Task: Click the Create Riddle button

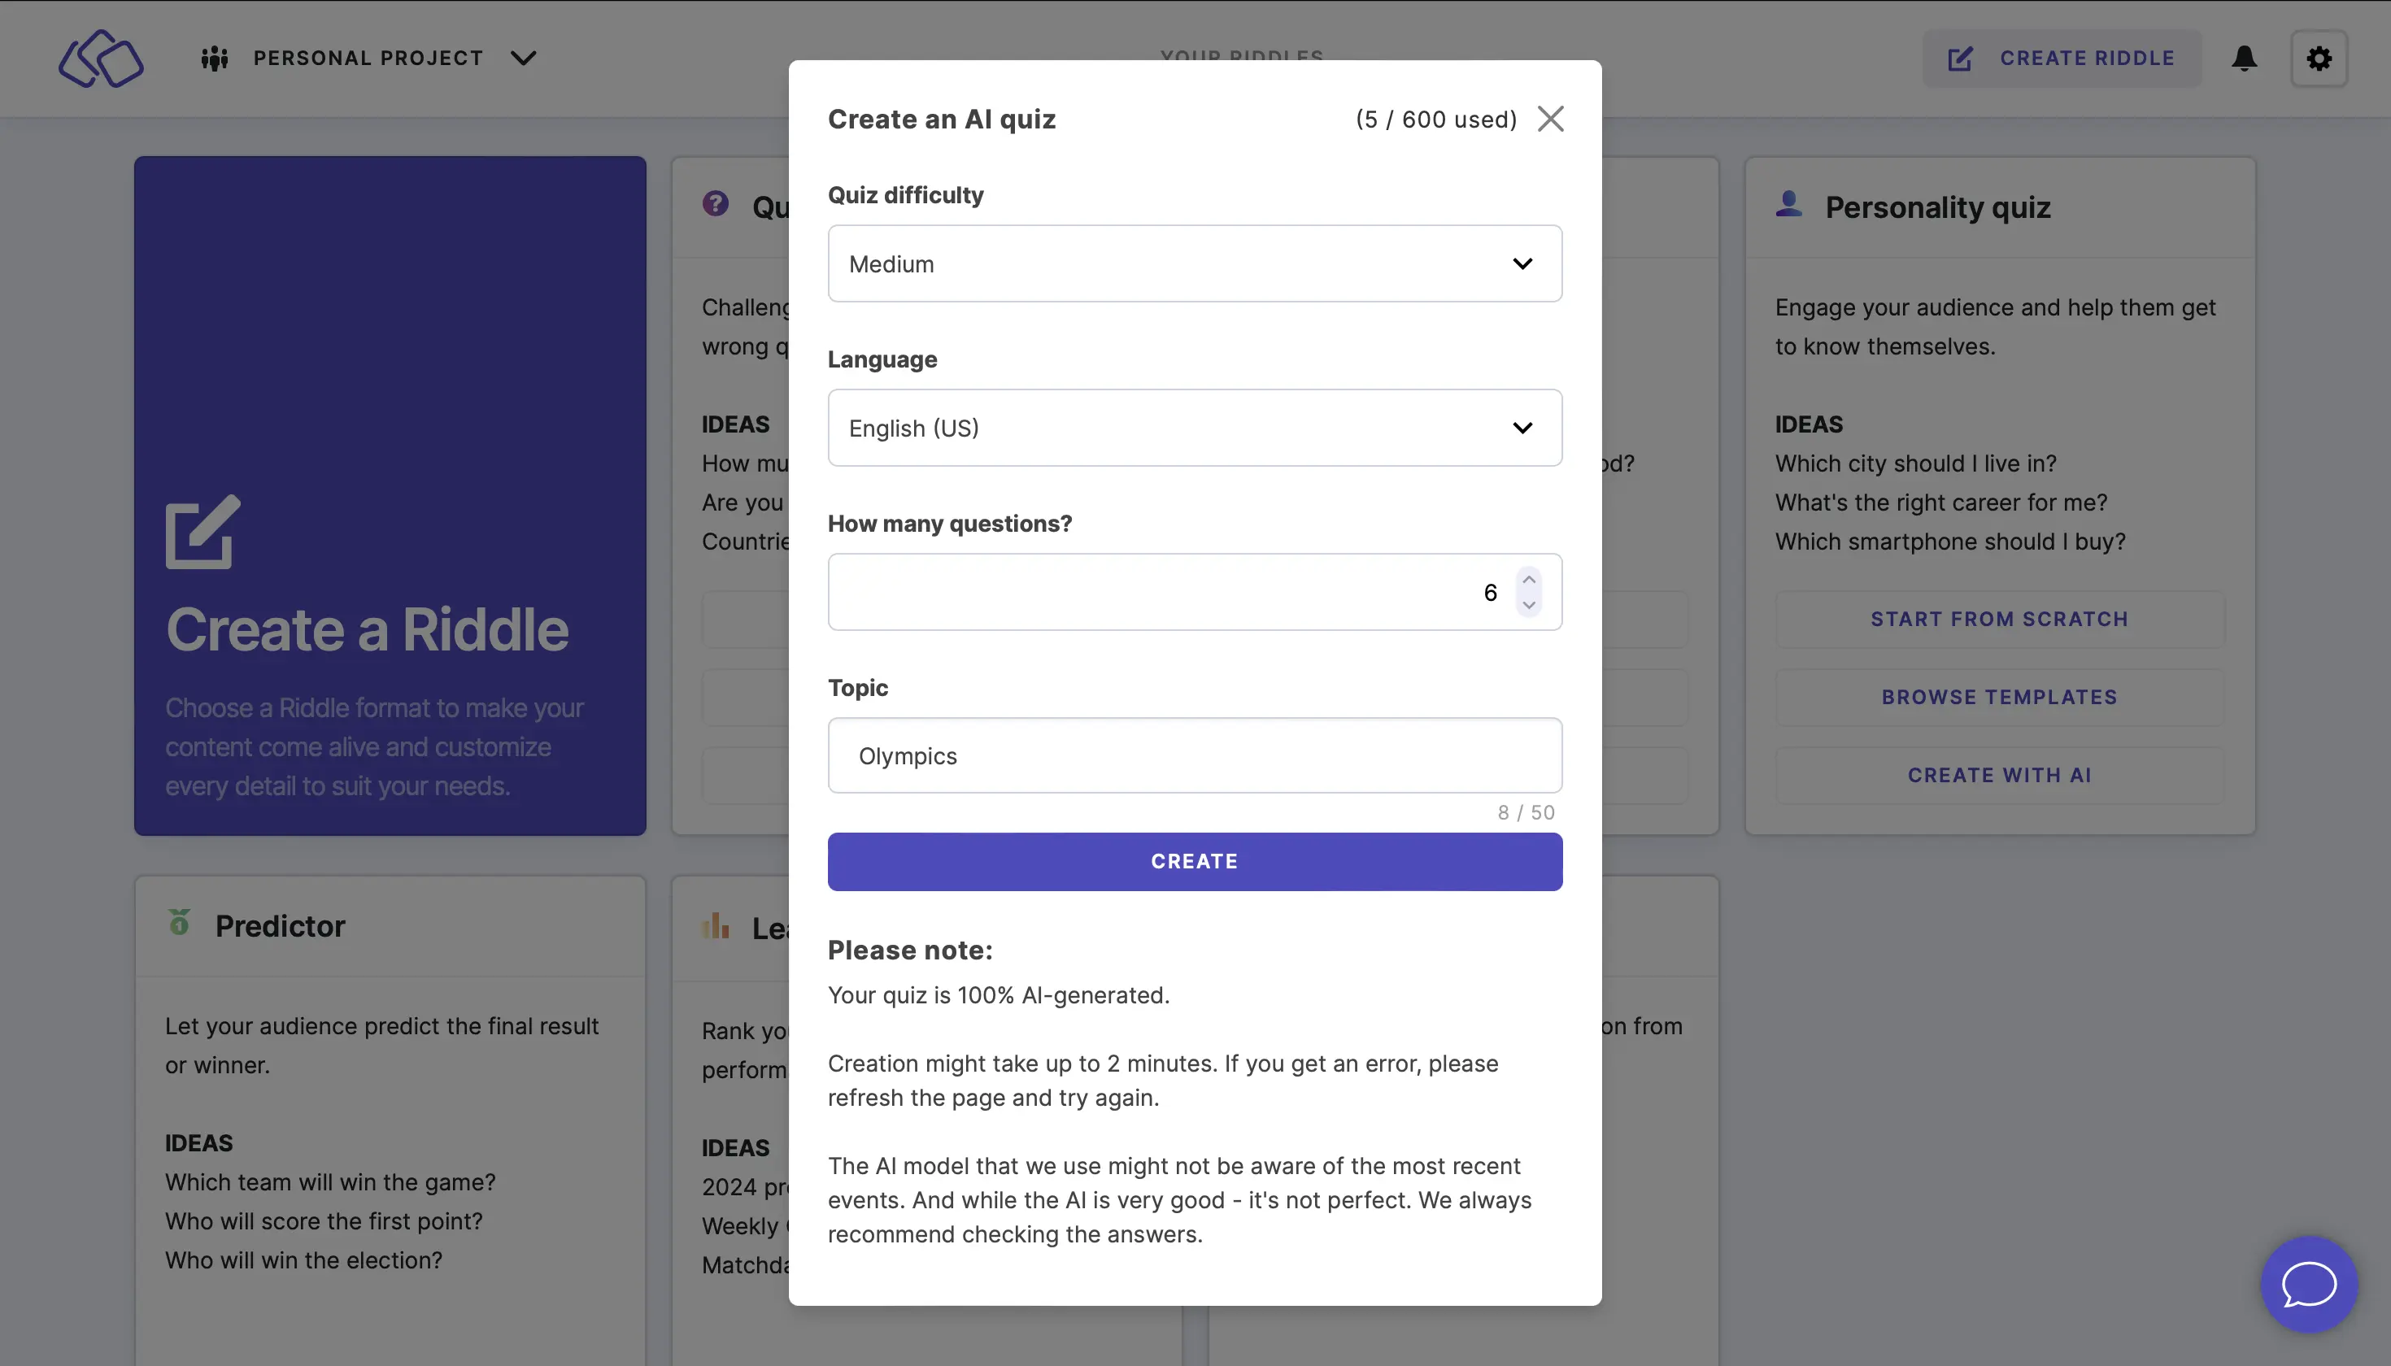Action: point(2062,59)
